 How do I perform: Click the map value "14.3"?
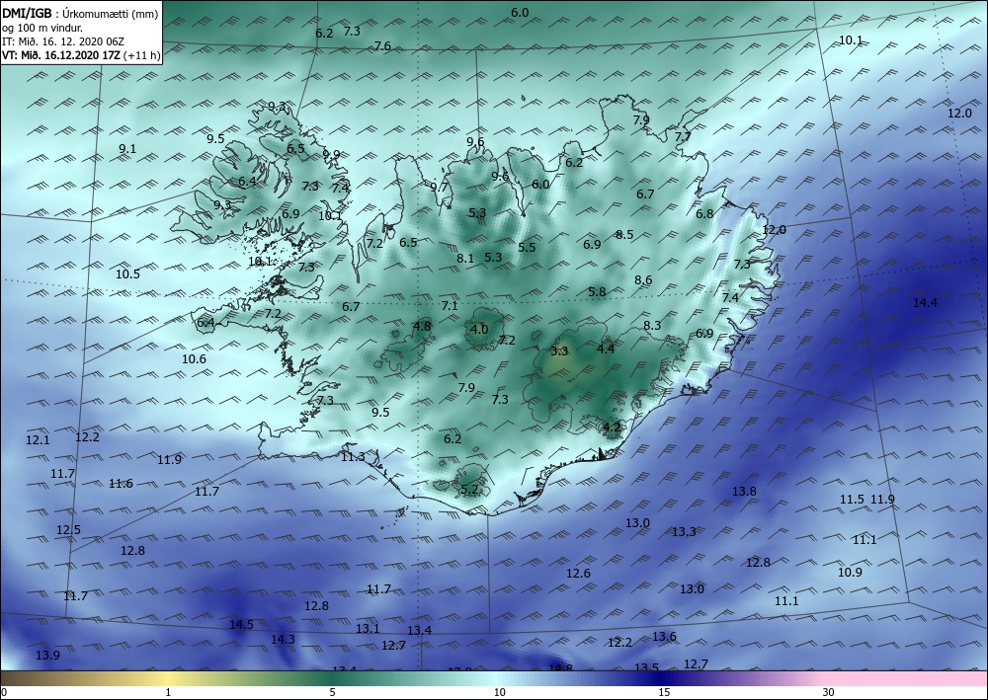[283, 639]
